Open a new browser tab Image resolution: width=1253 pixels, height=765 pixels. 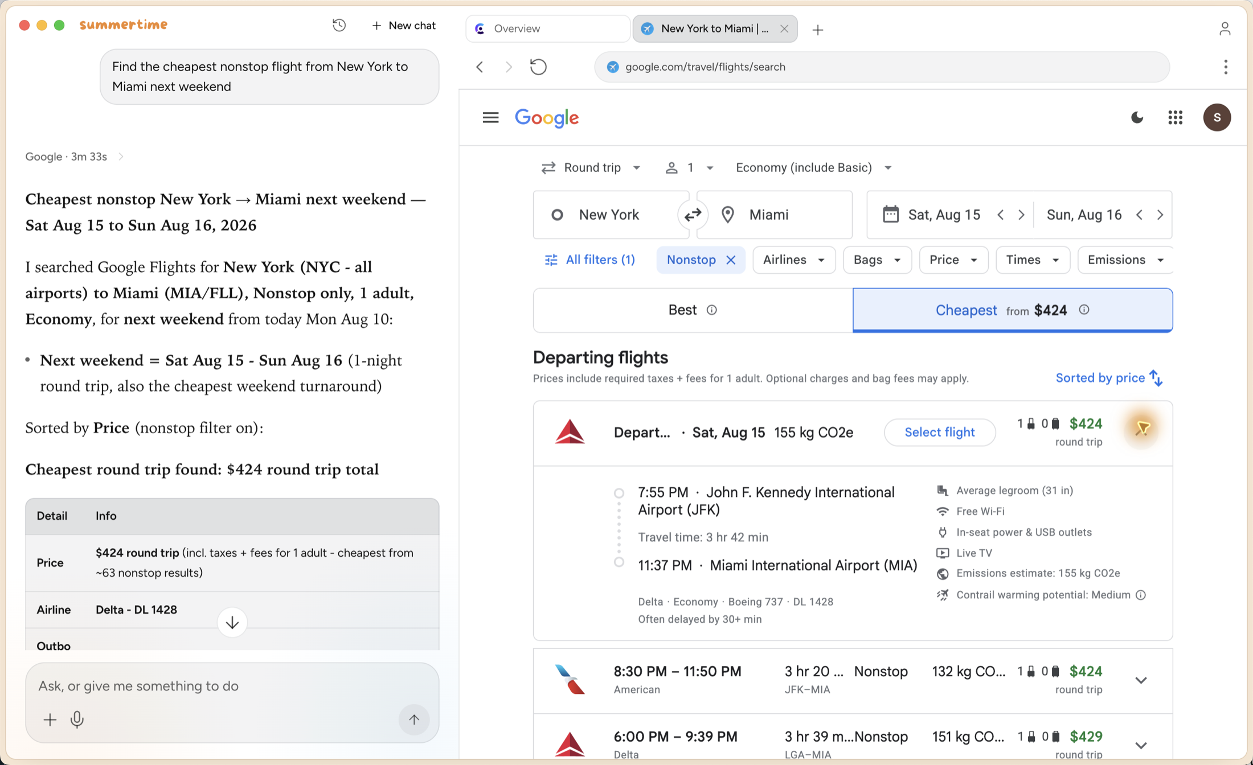(818, 30)
